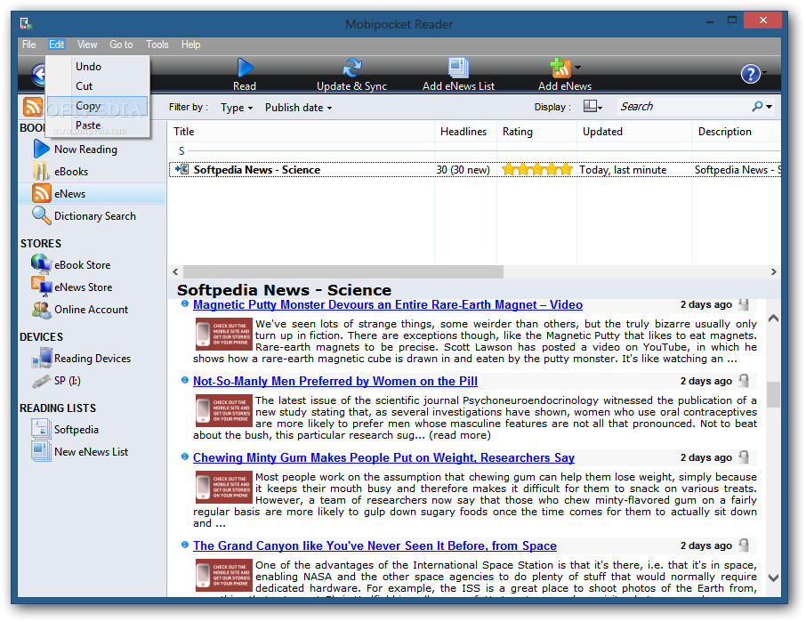This screenshot has height=622, width=806.
Task: Toggle unread dot of Grand Canyon article
Action: coord(184,545)
